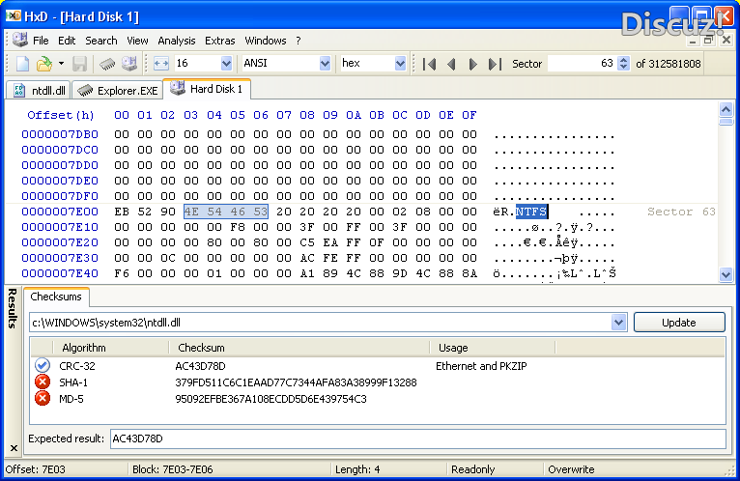This screenshot has height=481, width=740.
Task: Click the HxD application menu icon
Action: (x=20, y=41)
